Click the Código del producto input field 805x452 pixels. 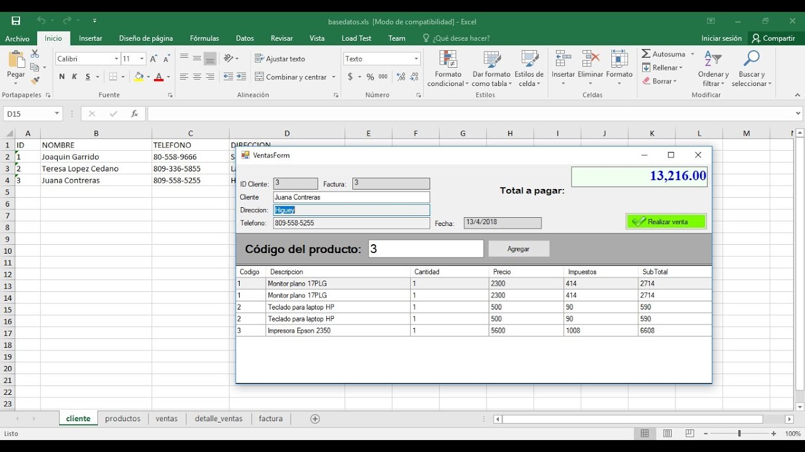(x=426, y=249)
